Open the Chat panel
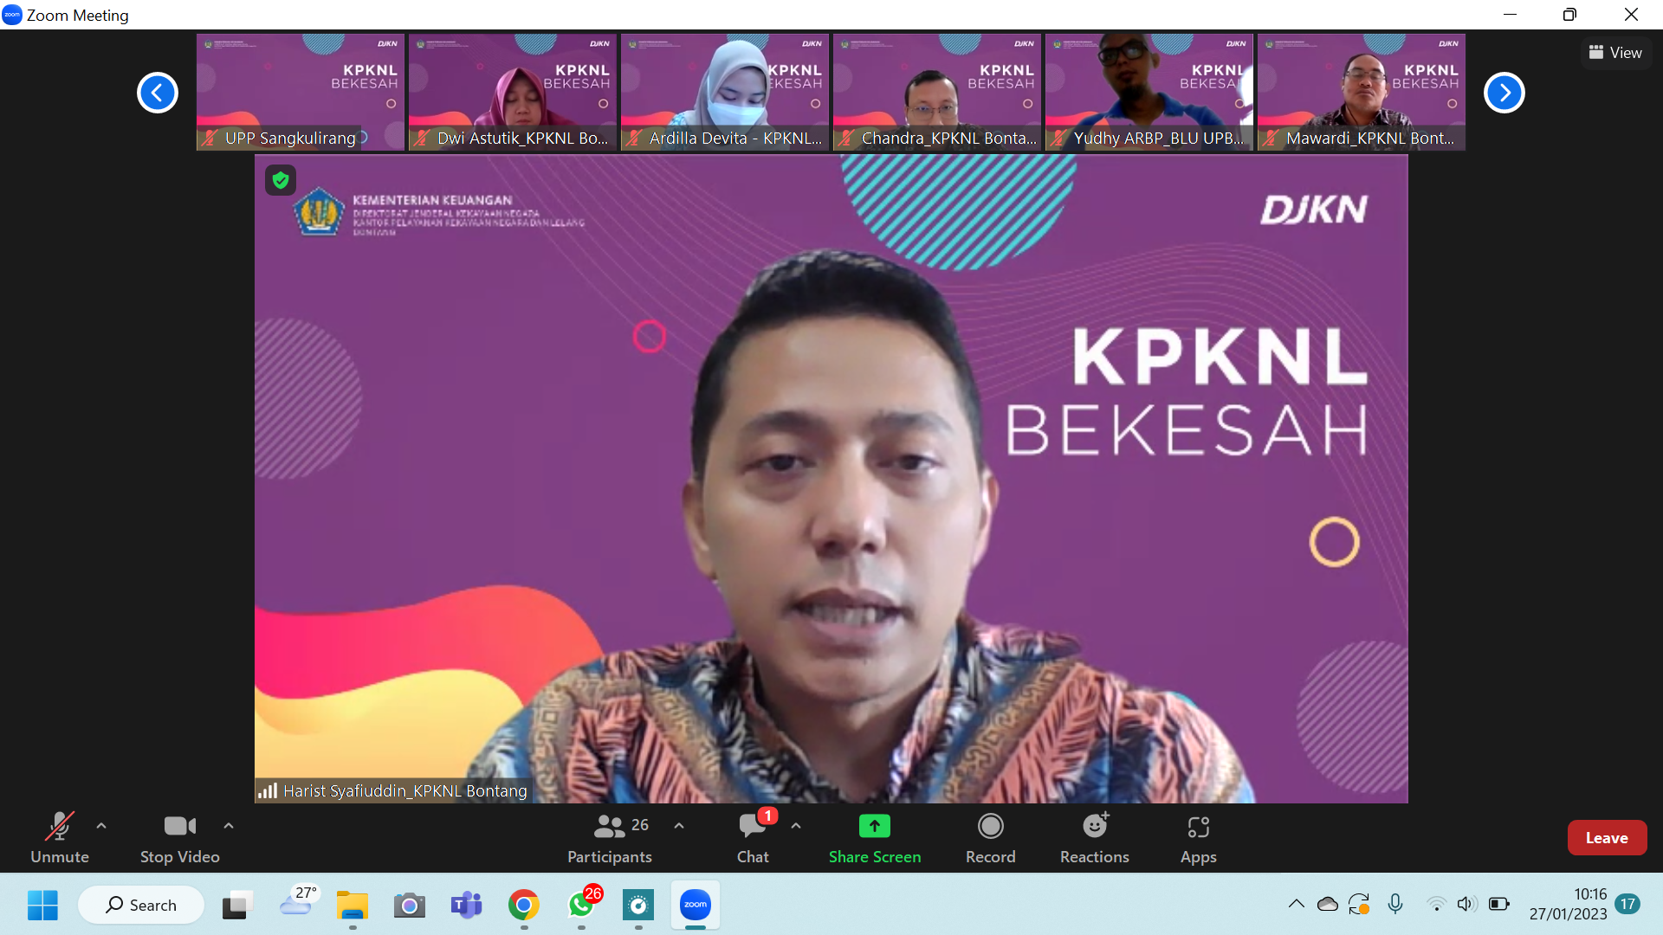The image size is (1663, 935). [753, 837]
